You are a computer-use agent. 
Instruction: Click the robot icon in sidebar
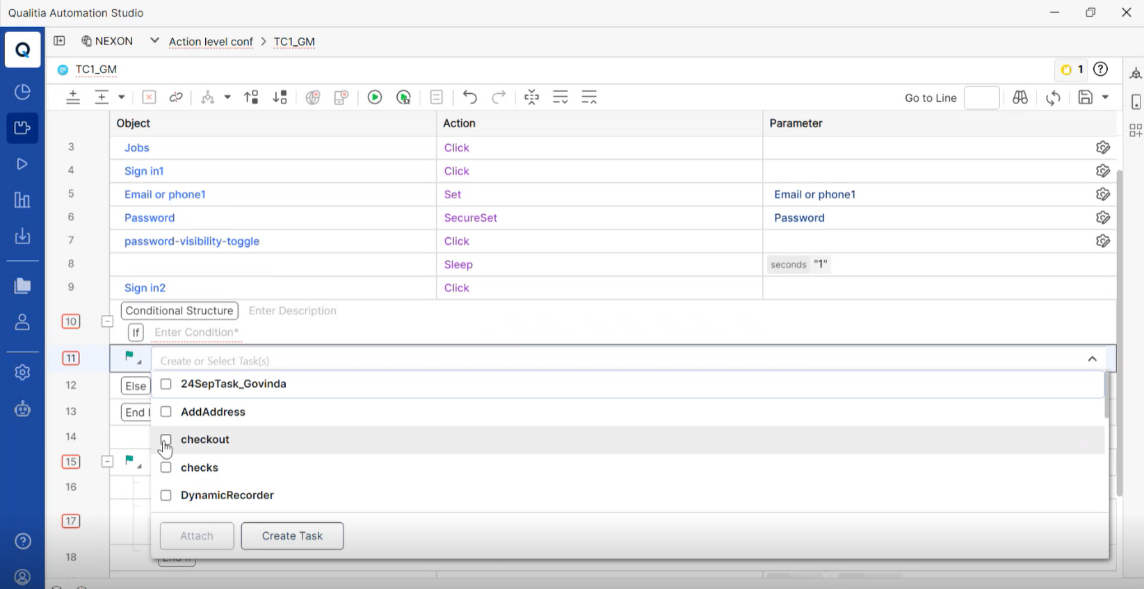tap(22, 409)
